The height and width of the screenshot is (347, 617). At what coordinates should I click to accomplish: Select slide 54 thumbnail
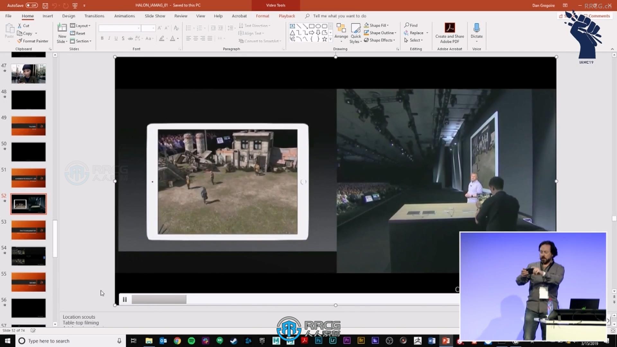coord(29,256)
